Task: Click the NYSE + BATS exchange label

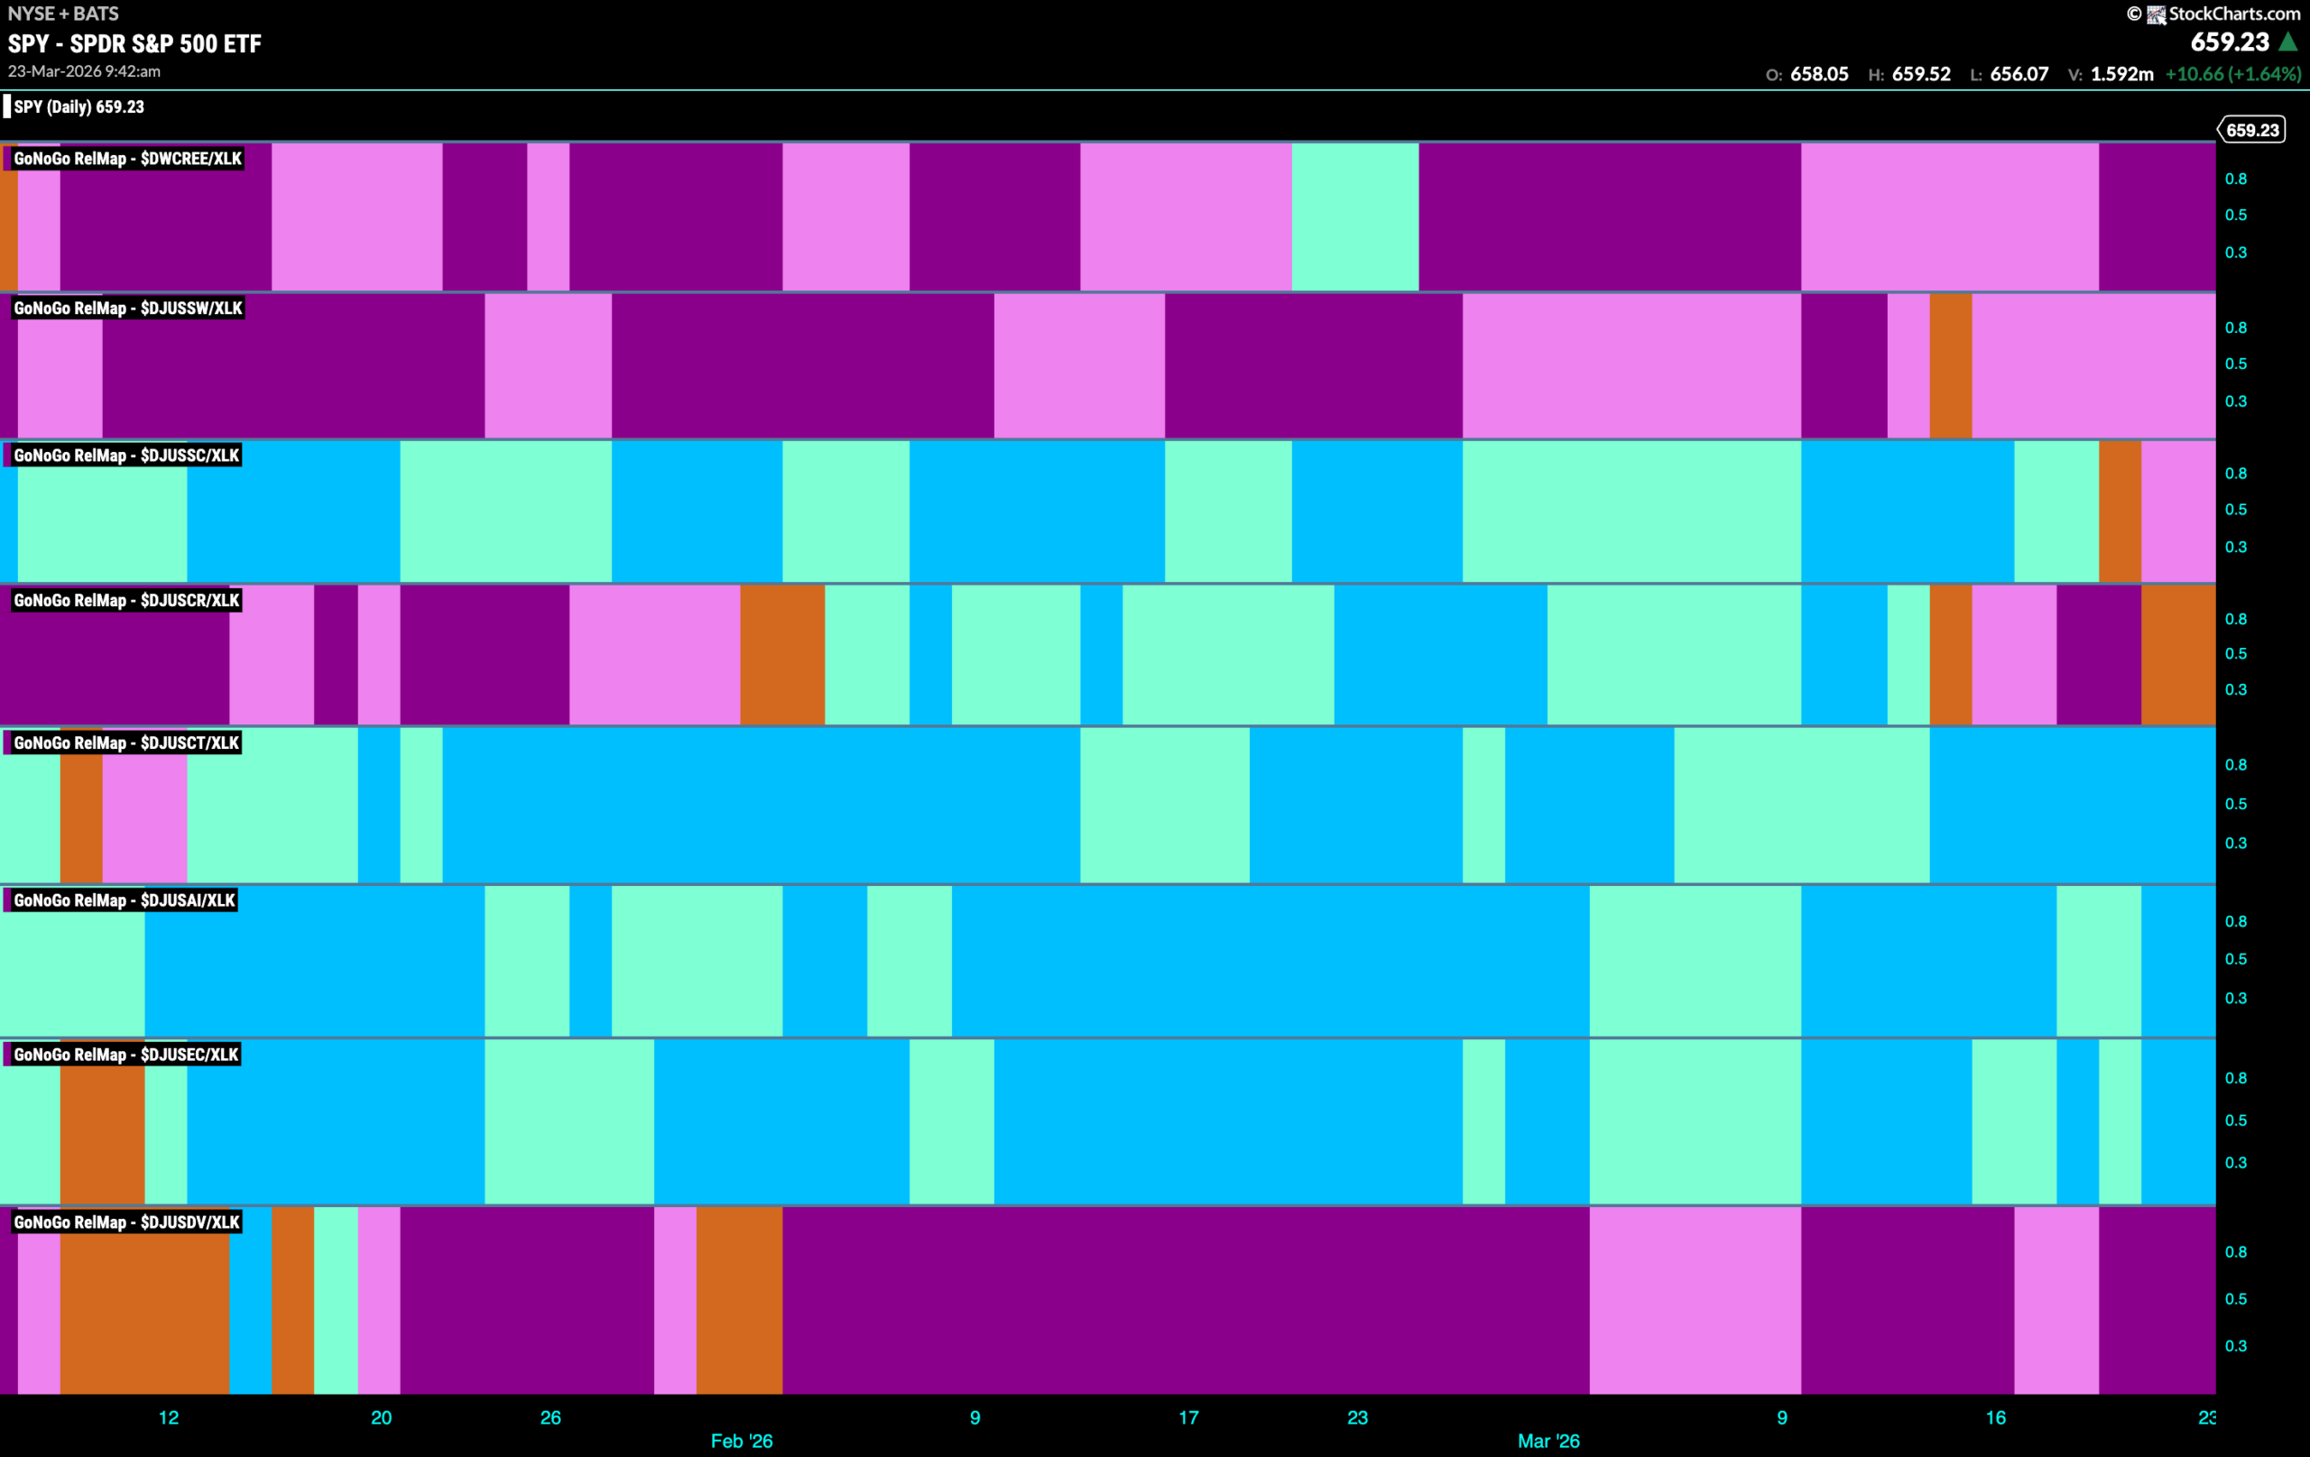Action: click(63, 14)
